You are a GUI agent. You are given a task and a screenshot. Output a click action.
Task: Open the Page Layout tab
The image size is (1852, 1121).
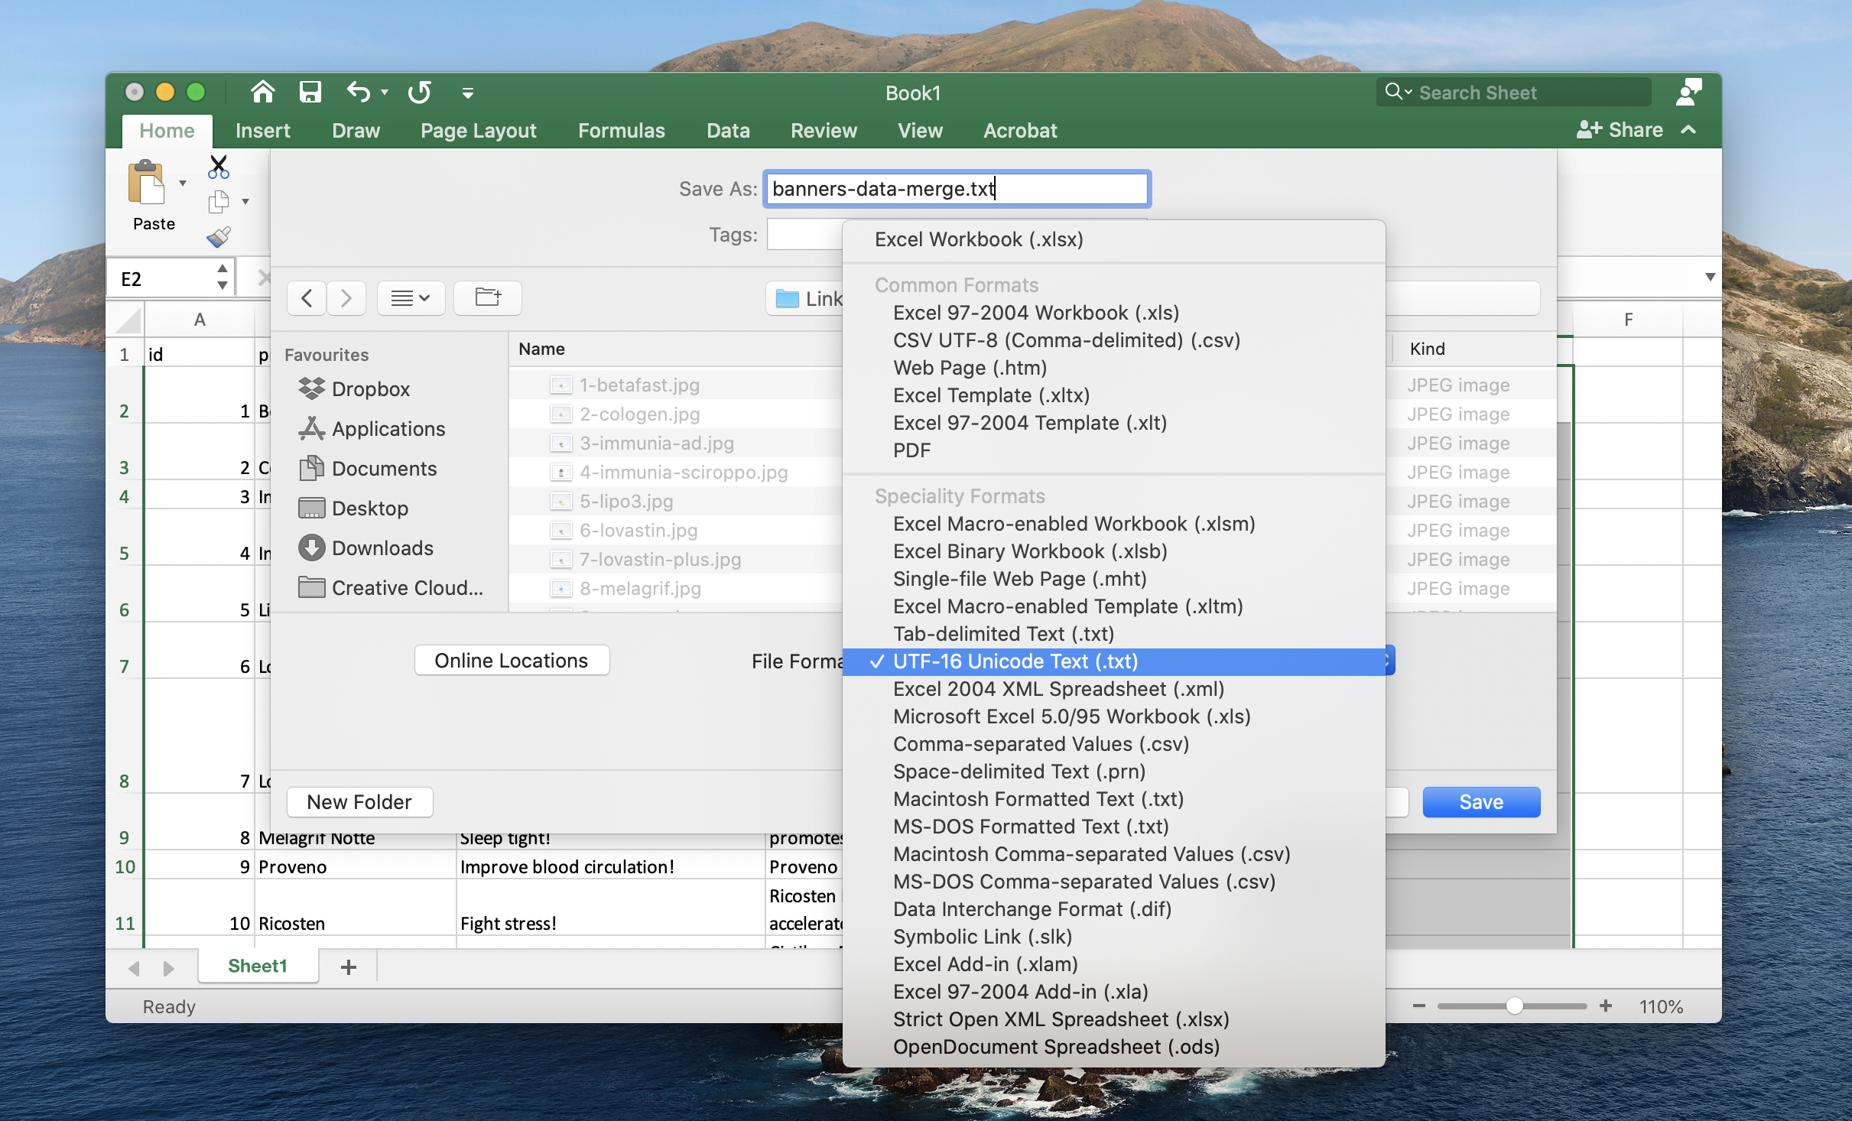click(x=479, y=131)
